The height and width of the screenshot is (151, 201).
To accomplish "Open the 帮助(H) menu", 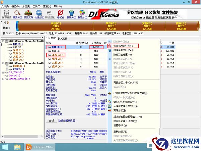I will (x=58, y=6).
